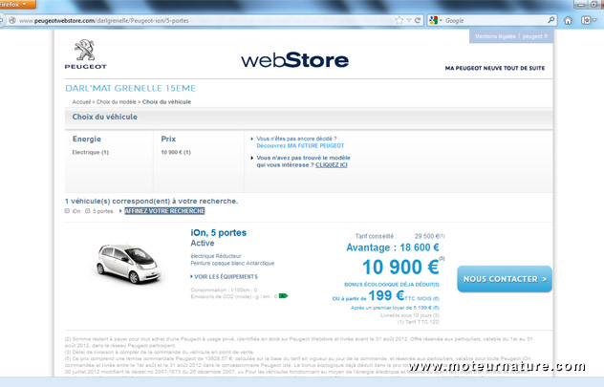Click AFFINEZ VOTRE RECHERCHE
Screen dimensions: 604x387
pyautogui.click(x=164, y=211)
